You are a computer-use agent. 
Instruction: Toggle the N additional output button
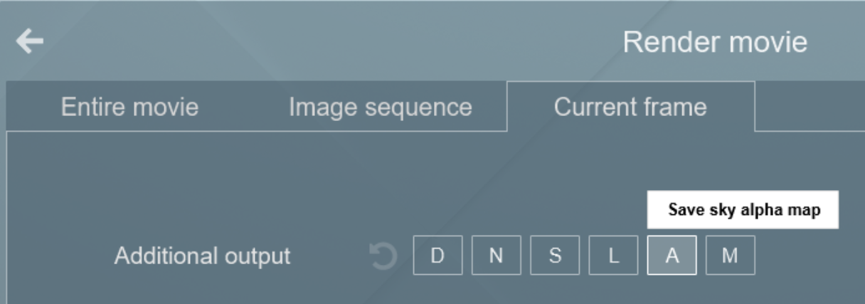coord(496,256)
